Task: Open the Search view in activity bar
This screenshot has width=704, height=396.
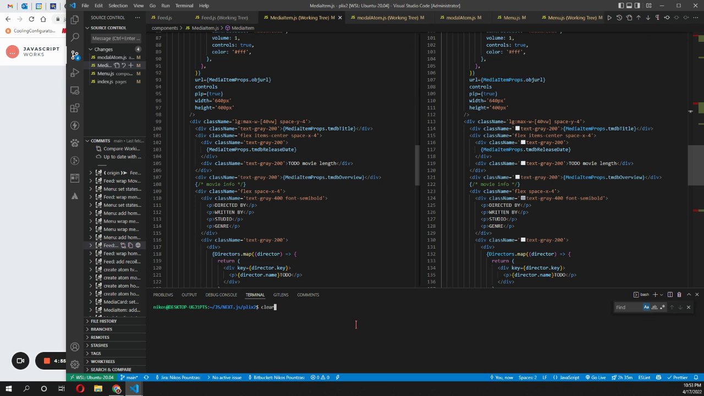Action: [x=75, y=37]
